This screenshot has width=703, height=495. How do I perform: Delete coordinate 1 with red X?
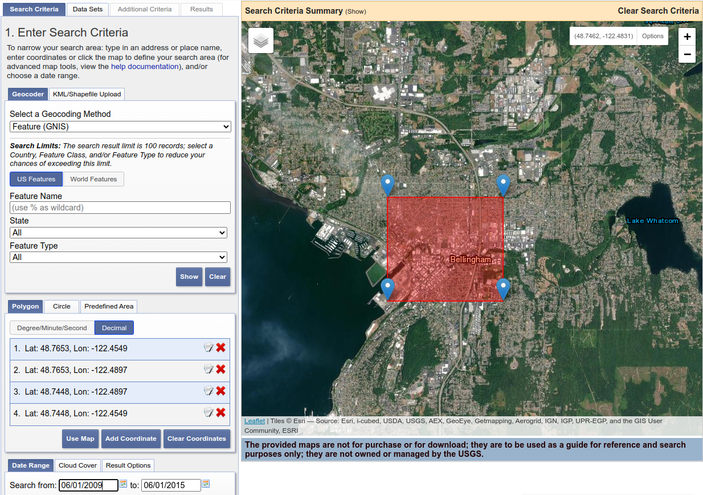click(220, 348)
